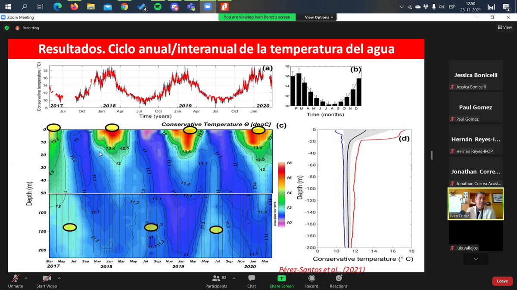Launch Firefox from the taskbar
The height and width of the screenshot is (290, 517).
(x=74, y=7)
